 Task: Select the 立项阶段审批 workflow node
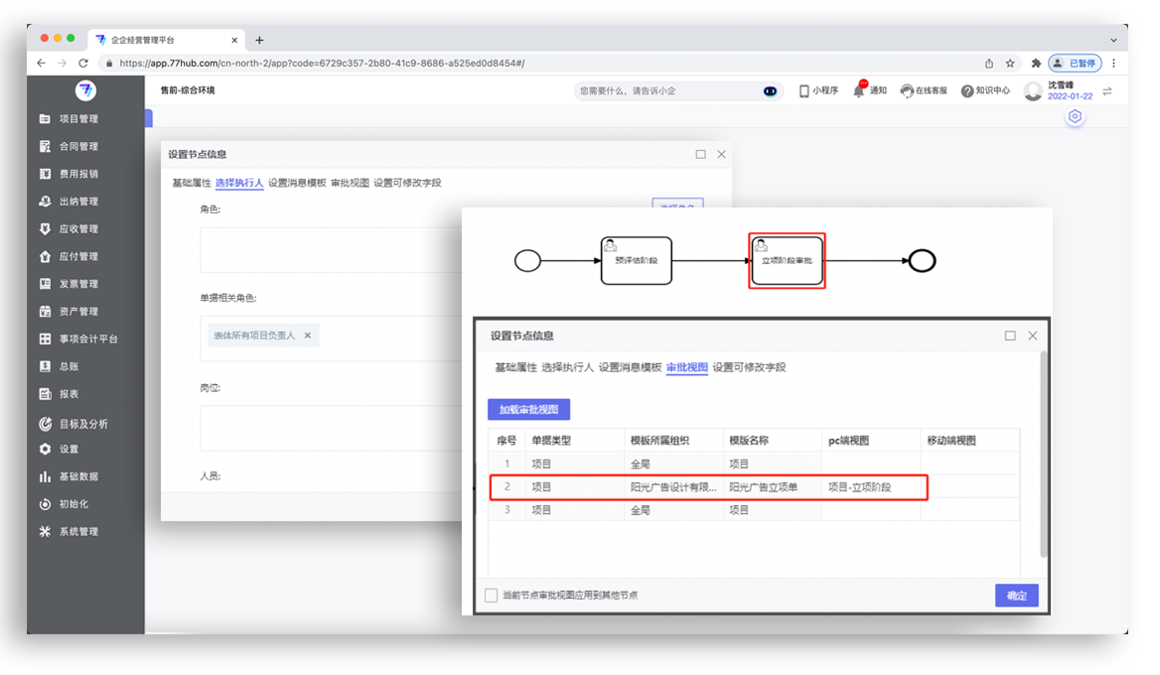tap(787, 261)
